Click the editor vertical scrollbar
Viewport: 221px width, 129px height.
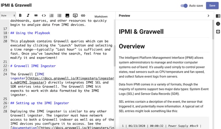point(115,56)
